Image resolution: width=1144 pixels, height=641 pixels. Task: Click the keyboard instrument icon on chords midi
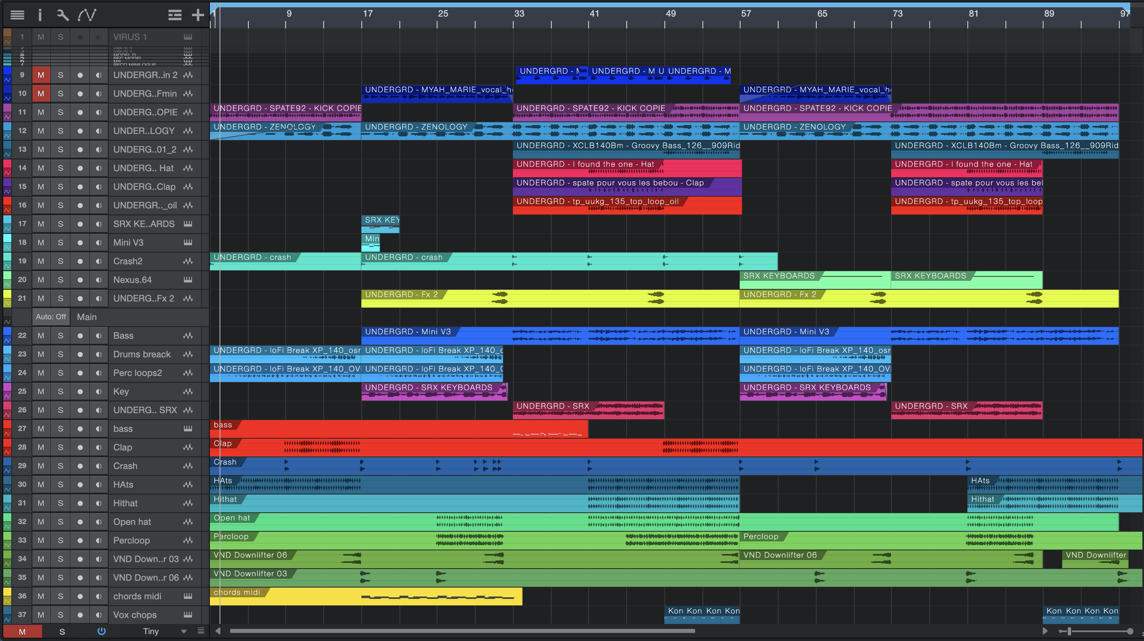[188, 596]
